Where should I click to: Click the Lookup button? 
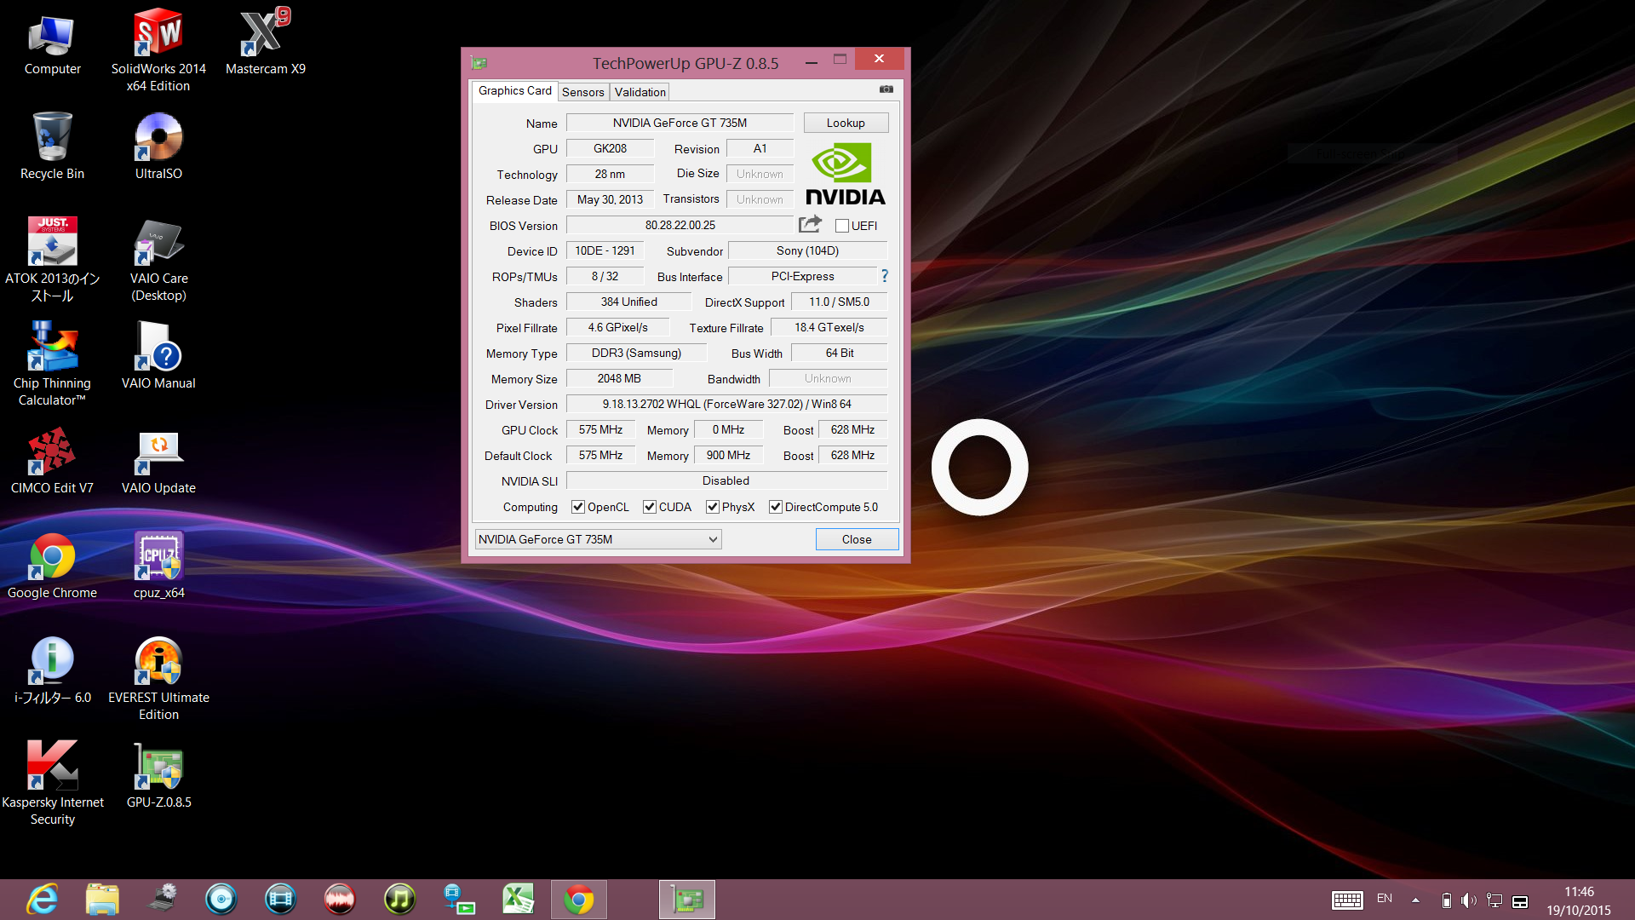click(846, 123)
